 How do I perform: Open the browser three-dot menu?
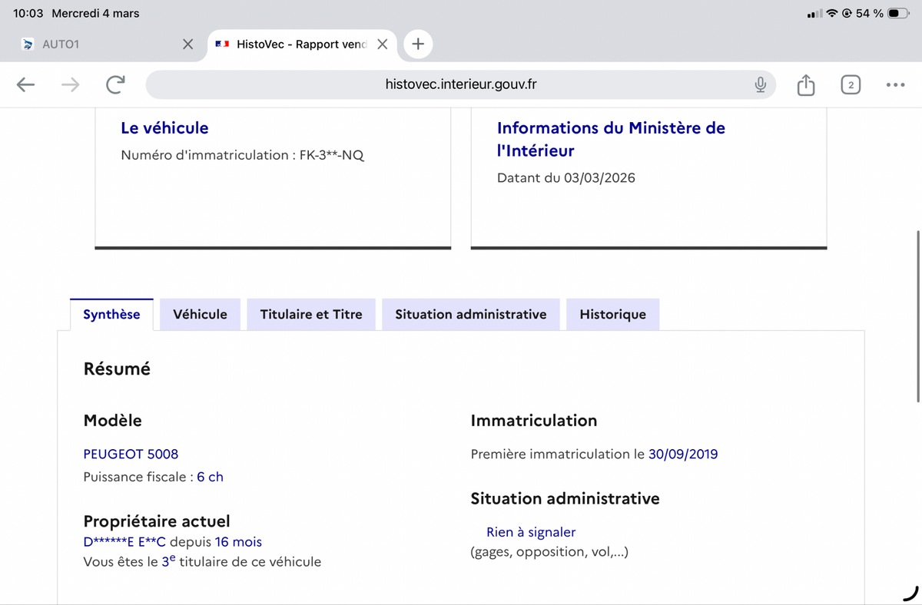pos(894,84)
